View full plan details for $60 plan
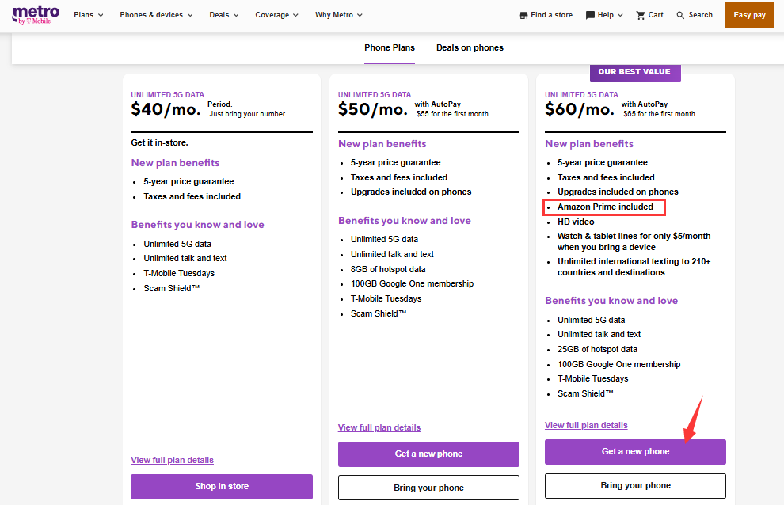The width and height of the screenshot is (784, 505). [586, 426]
